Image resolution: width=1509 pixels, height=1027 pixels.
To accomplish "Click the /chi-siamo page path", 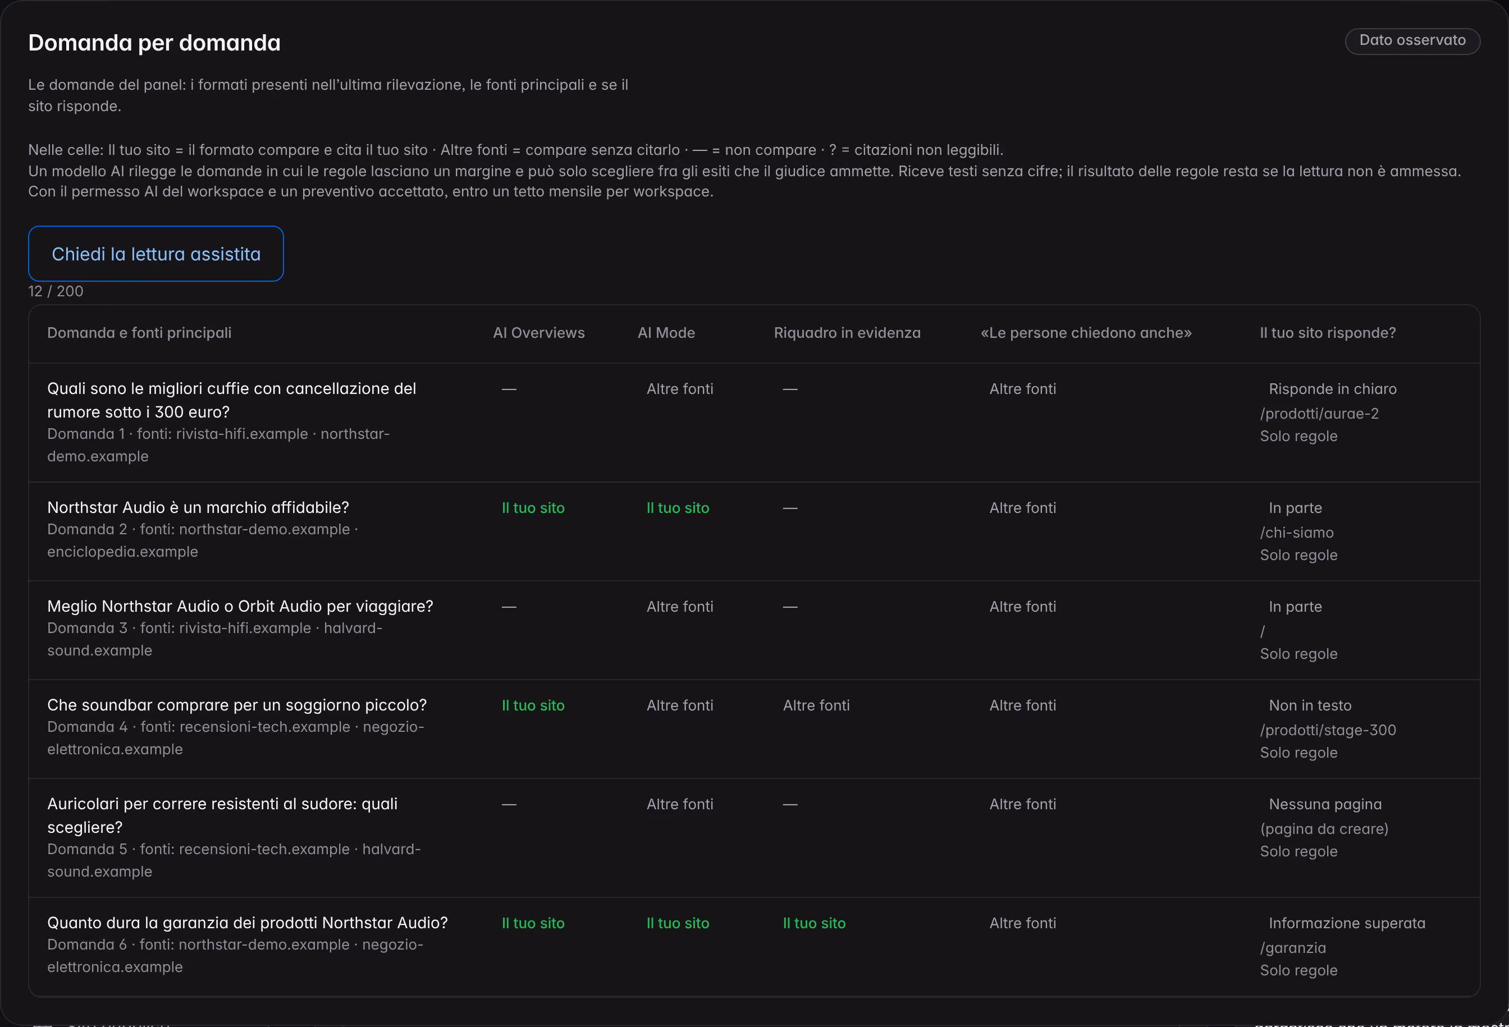I will [x=1296, y=533].
